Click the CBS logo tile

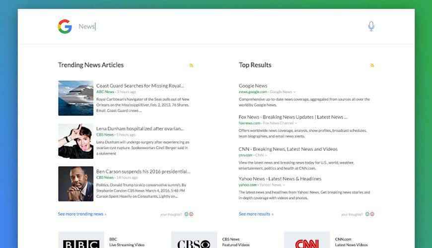[x=194, y=241]
